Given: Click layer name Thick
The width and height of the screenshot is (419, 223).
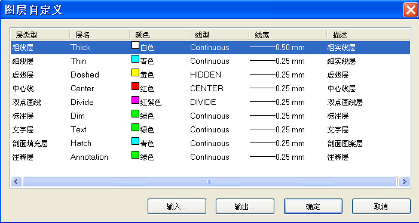Looking at the screenshot, I should click(81, 48).
